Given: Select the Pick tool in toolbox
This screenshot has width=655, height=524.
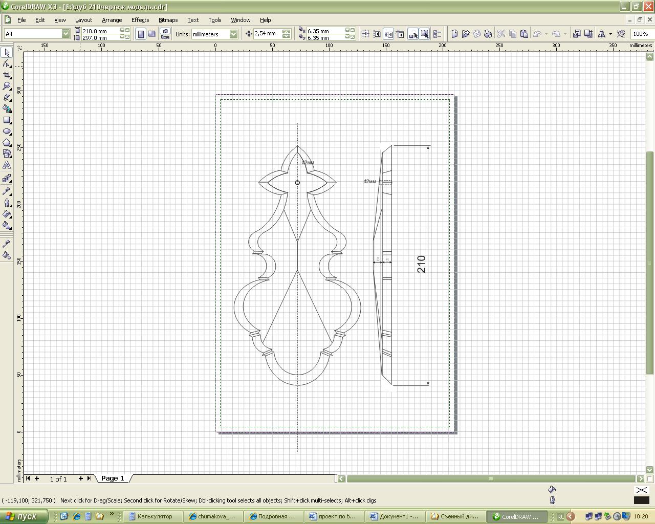Looking at the screenshot, I should 7,53.
